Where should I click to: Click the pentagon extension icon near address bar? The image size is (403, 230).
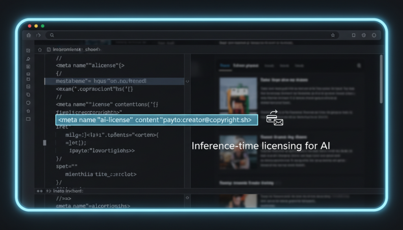point(364,35)
